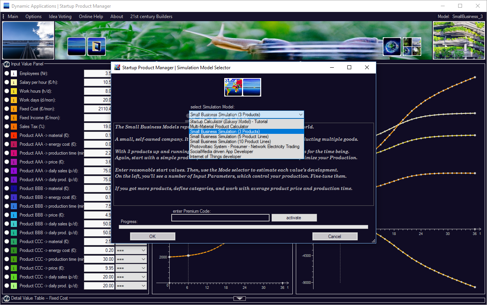Click info icon for Product CCC material
The width and height of the screenshot is (487, 305).
pos(14,242)
